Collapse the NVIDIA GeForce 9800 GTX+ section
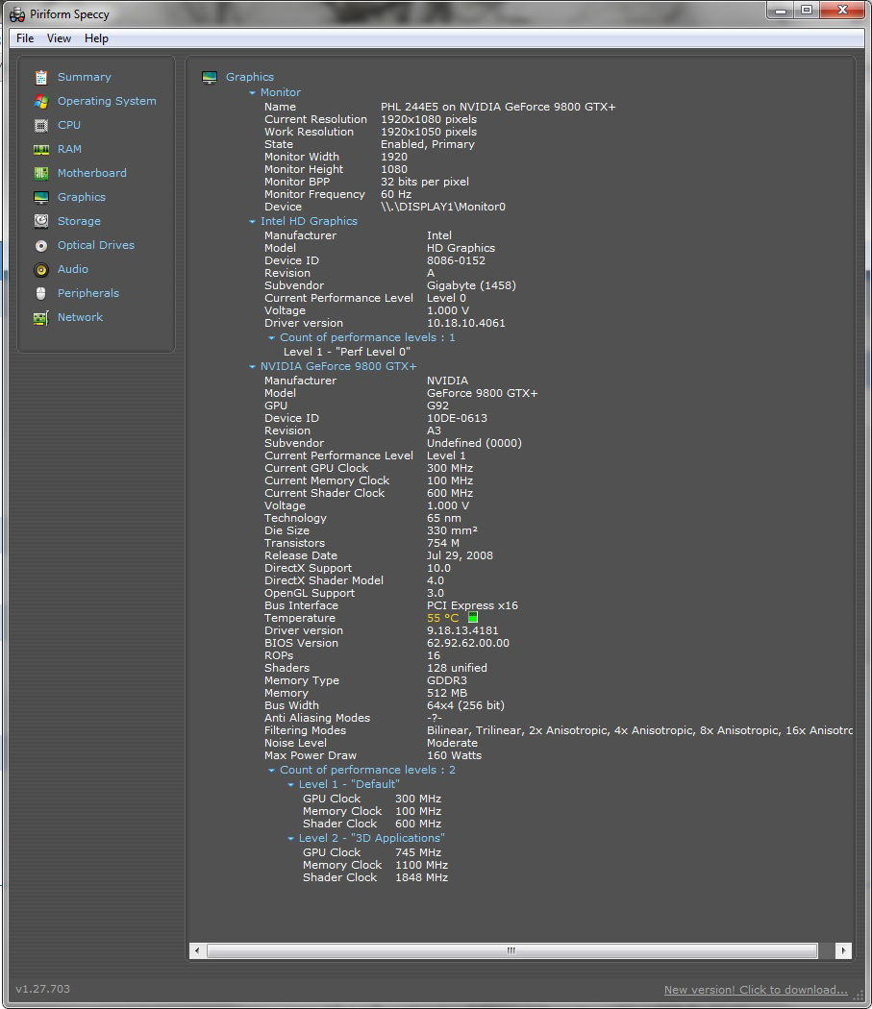Image resolution: width=872 pixels, height=1009 pixels. tap(253, 367)
